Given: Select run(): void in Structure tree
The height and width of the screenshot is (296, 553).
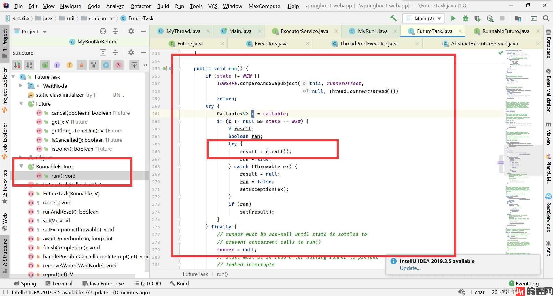Looking at the screenshot, I should [63, 176].
